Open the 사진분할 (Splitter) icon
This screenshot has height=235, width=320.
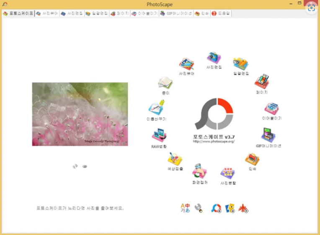[x=228, y=173]
